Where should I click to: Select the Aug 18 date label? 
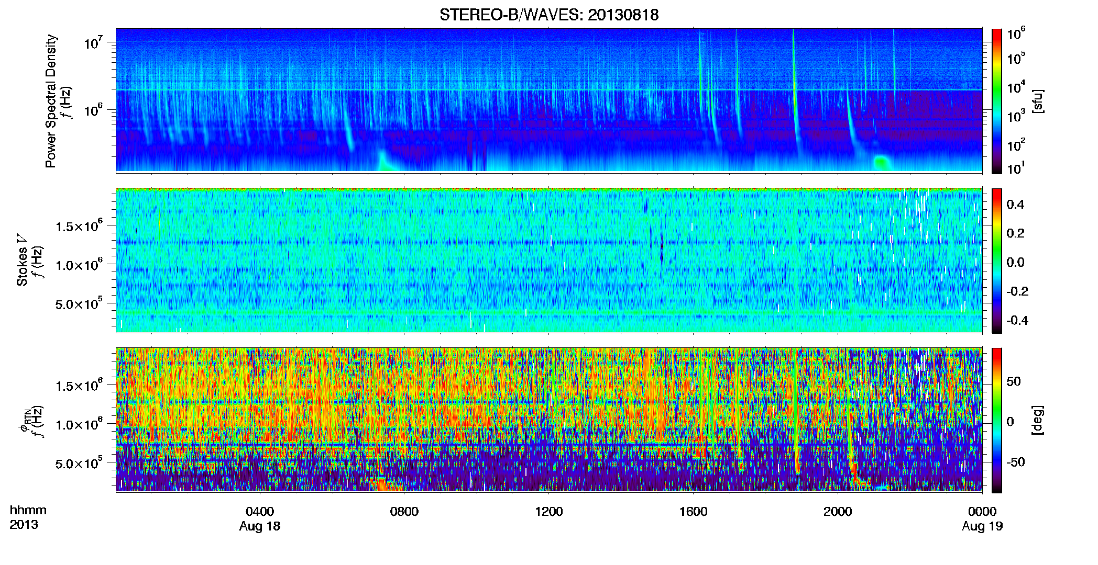pos(260,527)
